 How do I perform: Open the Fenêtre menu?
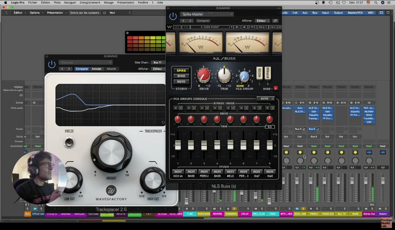tap(143, 3)
